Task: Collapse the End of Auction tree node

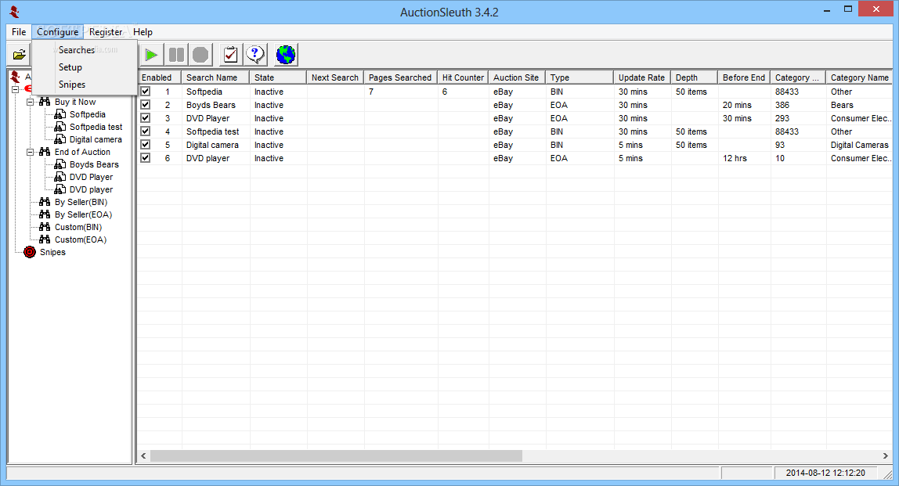Action: tap(31, 152)
